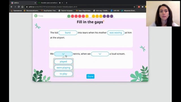The image size is (181, 102).
Task: Reload the page with the refresh icon
Action: (19, 7)
